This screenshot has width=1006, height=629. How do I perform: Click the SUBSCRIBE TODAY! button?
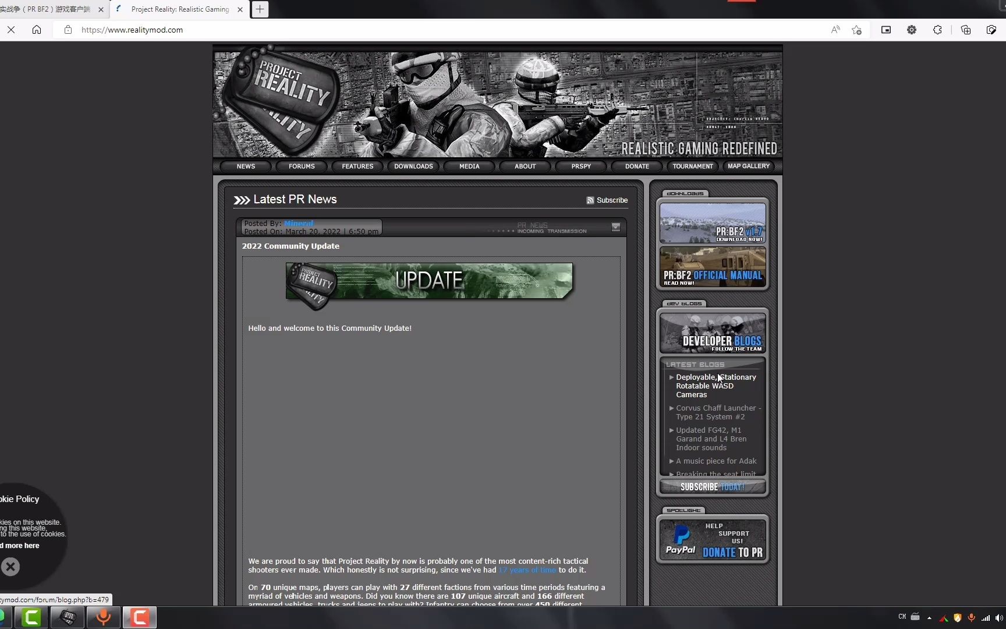(x=713, y=487)
